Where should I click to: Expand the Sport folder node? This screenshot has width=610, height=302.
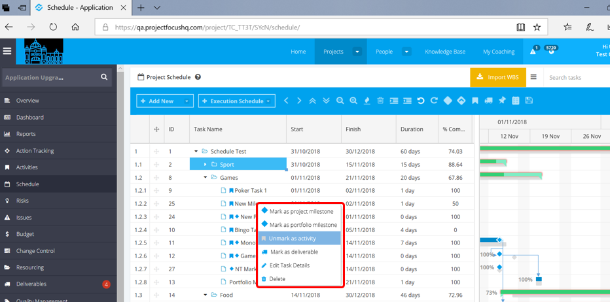[205, 165]
